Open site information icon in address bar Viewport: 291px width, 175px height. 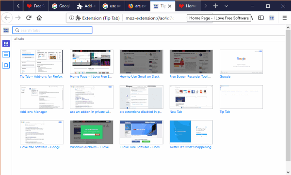pyautogui.click(x=71, y=18)
